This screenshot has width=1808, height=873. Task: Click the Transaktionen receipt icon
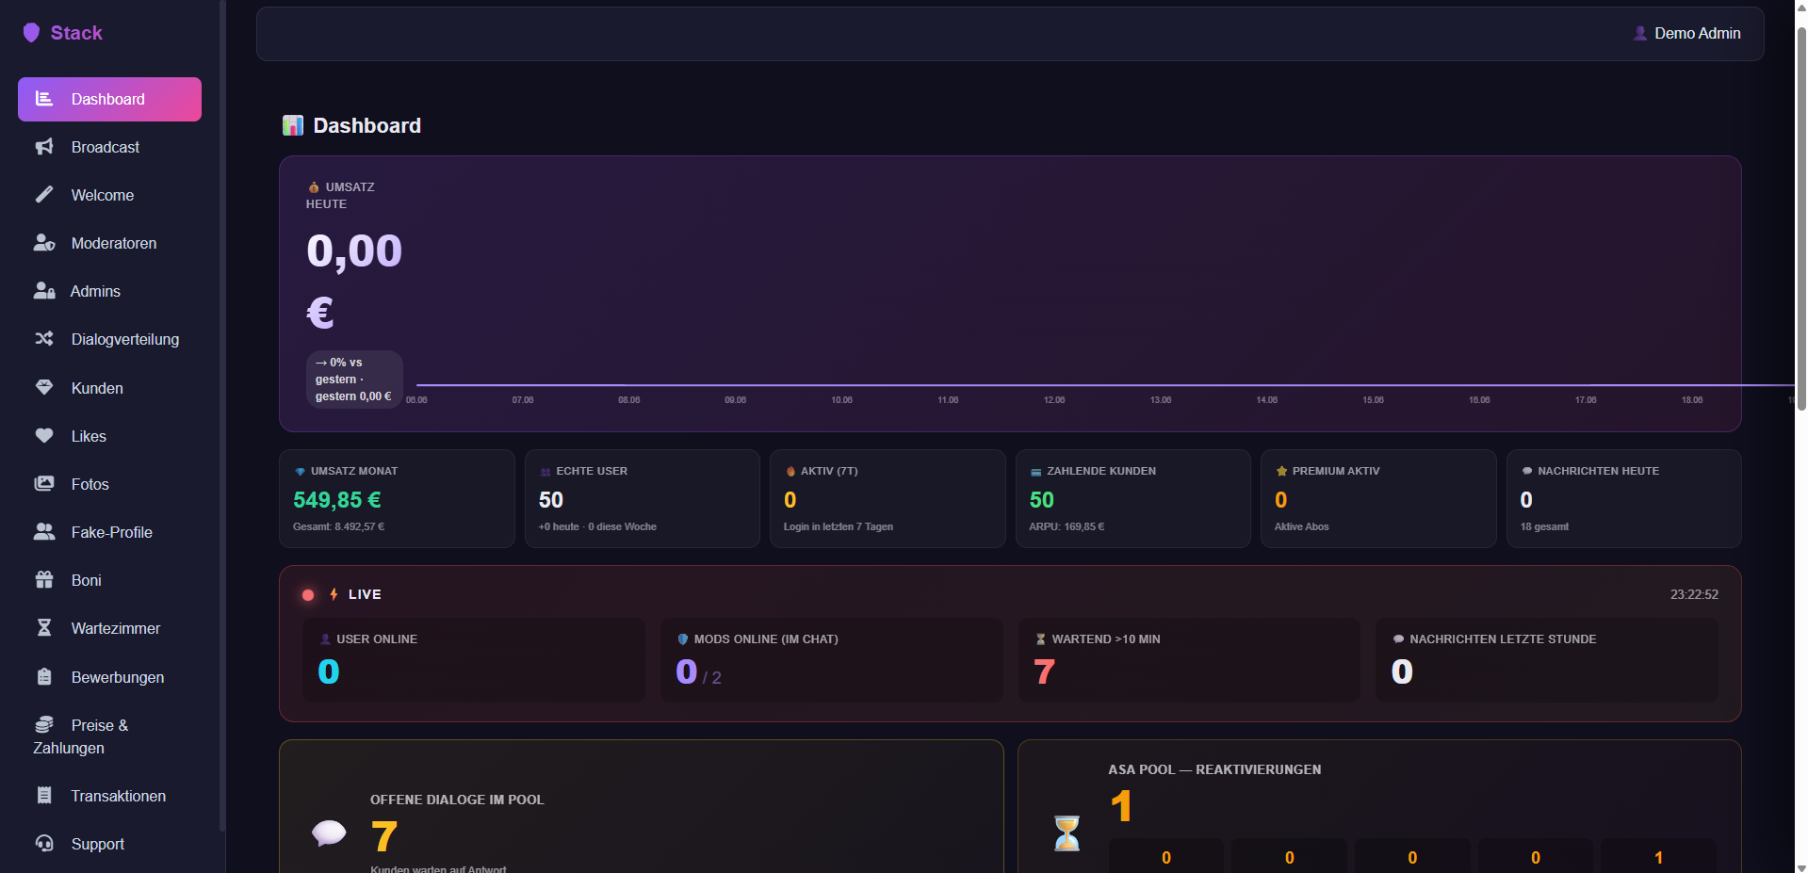coord(44,796)
